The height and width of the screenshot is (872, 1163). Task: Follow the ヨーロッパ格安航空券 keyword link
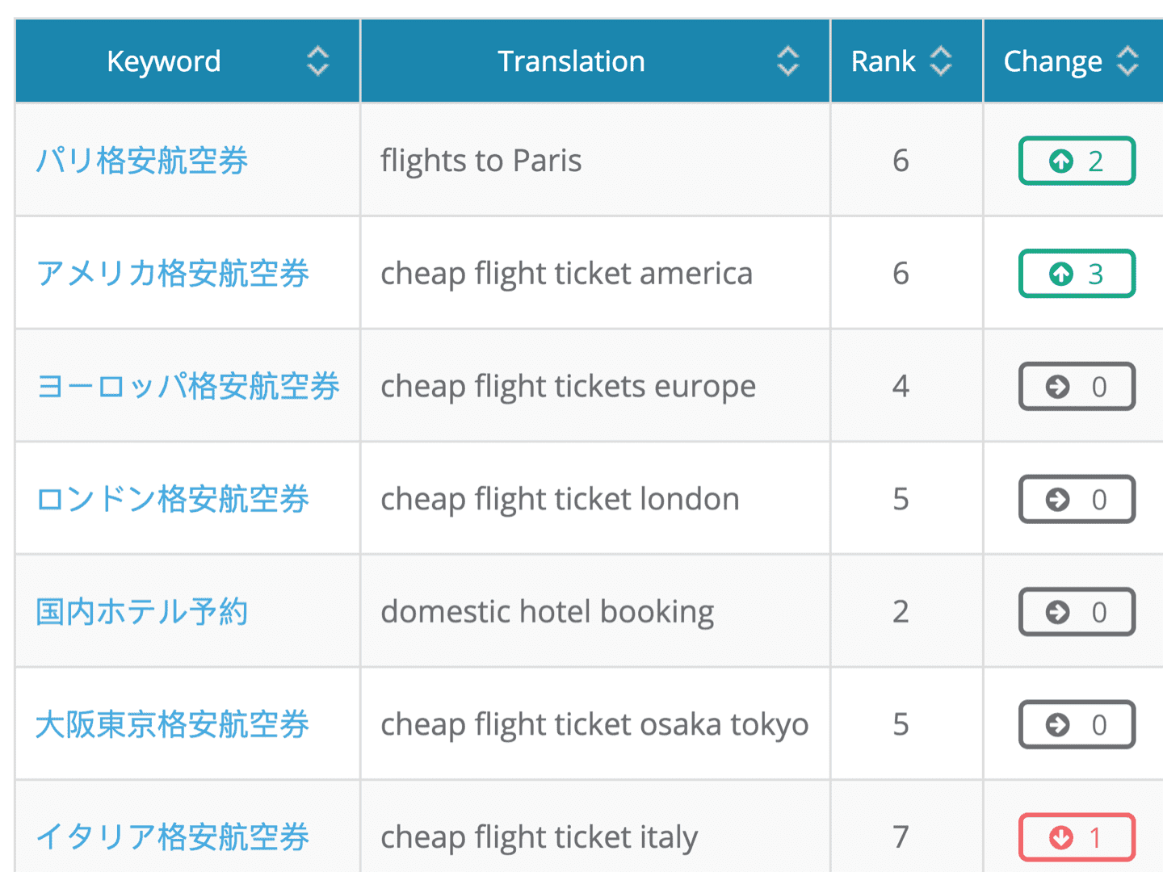tap(188, 386)
